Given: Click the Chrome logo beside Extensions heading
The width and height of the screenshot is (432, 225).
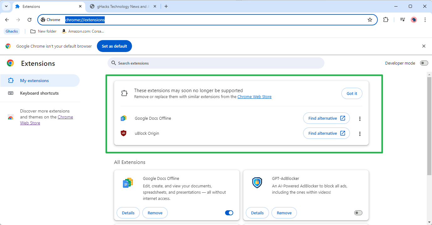Looking at the screenshot, I should tap(10, 63).
